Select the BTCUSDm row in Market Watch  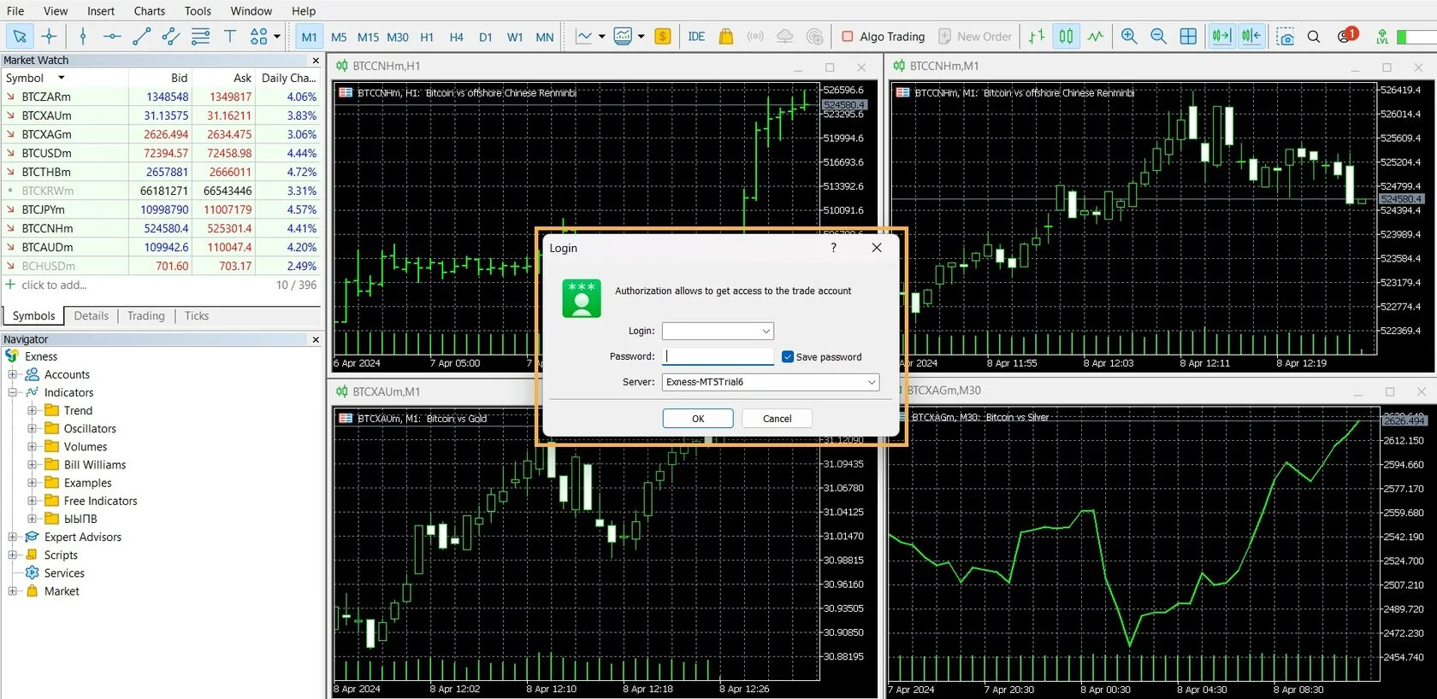point(161,153)
